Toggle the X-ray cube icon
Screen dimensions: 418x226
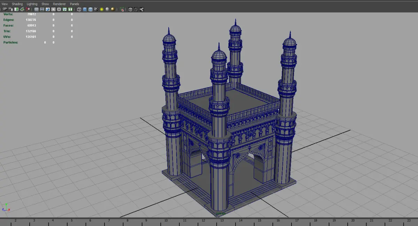(x=130, y=9)
